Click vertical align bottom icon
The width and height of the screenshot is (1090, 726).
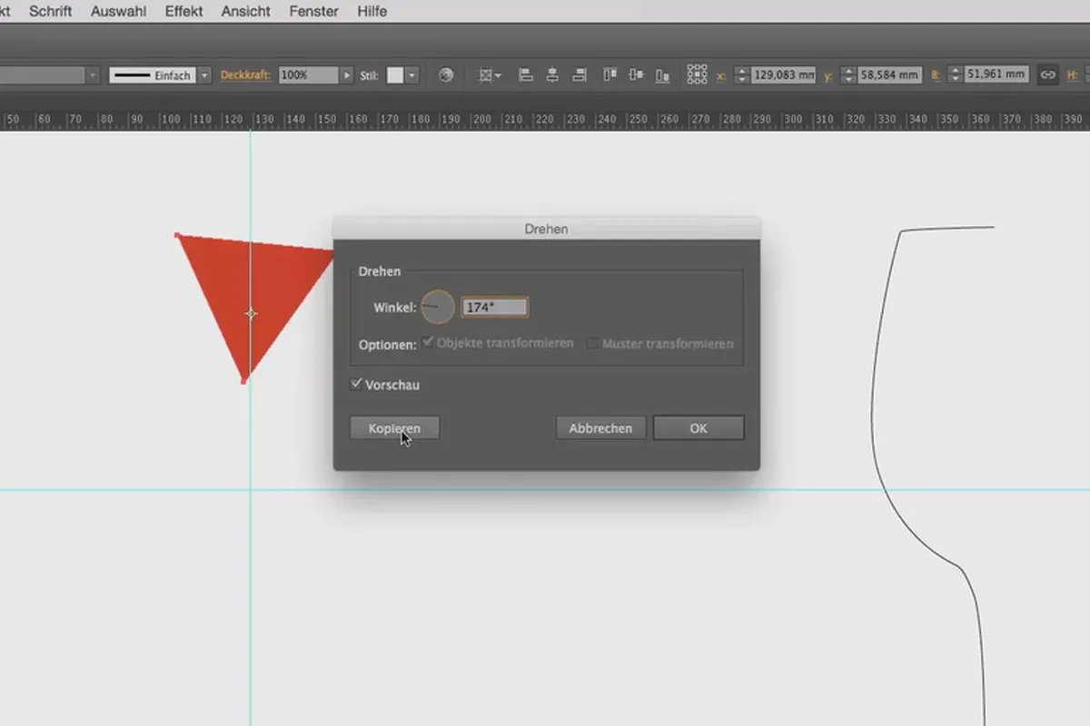662,75
